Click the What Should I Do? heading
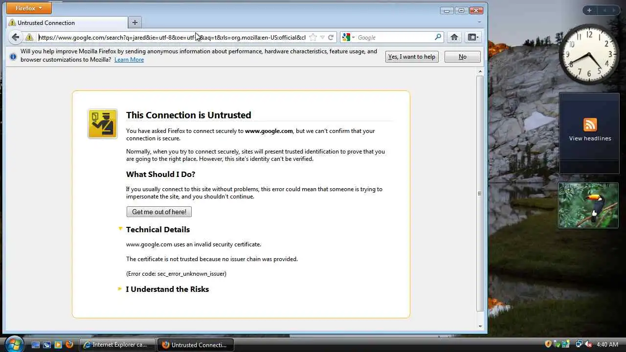The height and width of the screenshot is (352, 626). click(160, 174)
